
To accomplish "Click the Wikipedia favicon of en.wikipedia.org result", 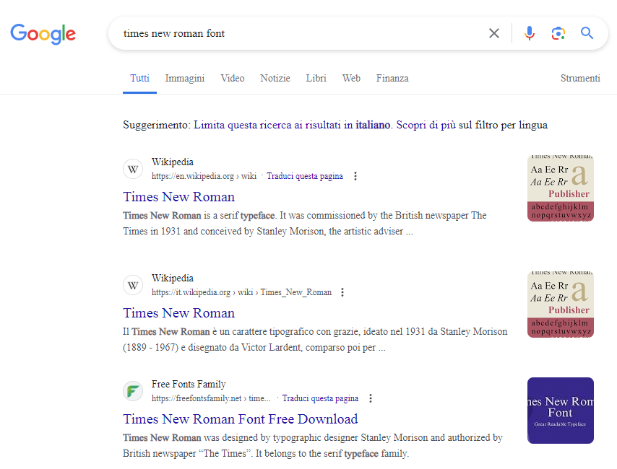I will (133, 170).
